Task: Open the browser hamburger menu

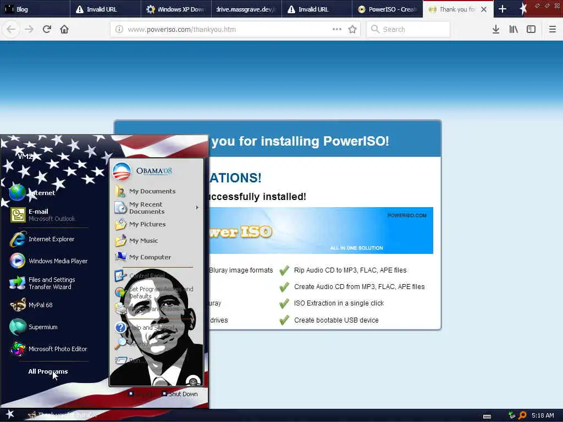Action: 552,29
